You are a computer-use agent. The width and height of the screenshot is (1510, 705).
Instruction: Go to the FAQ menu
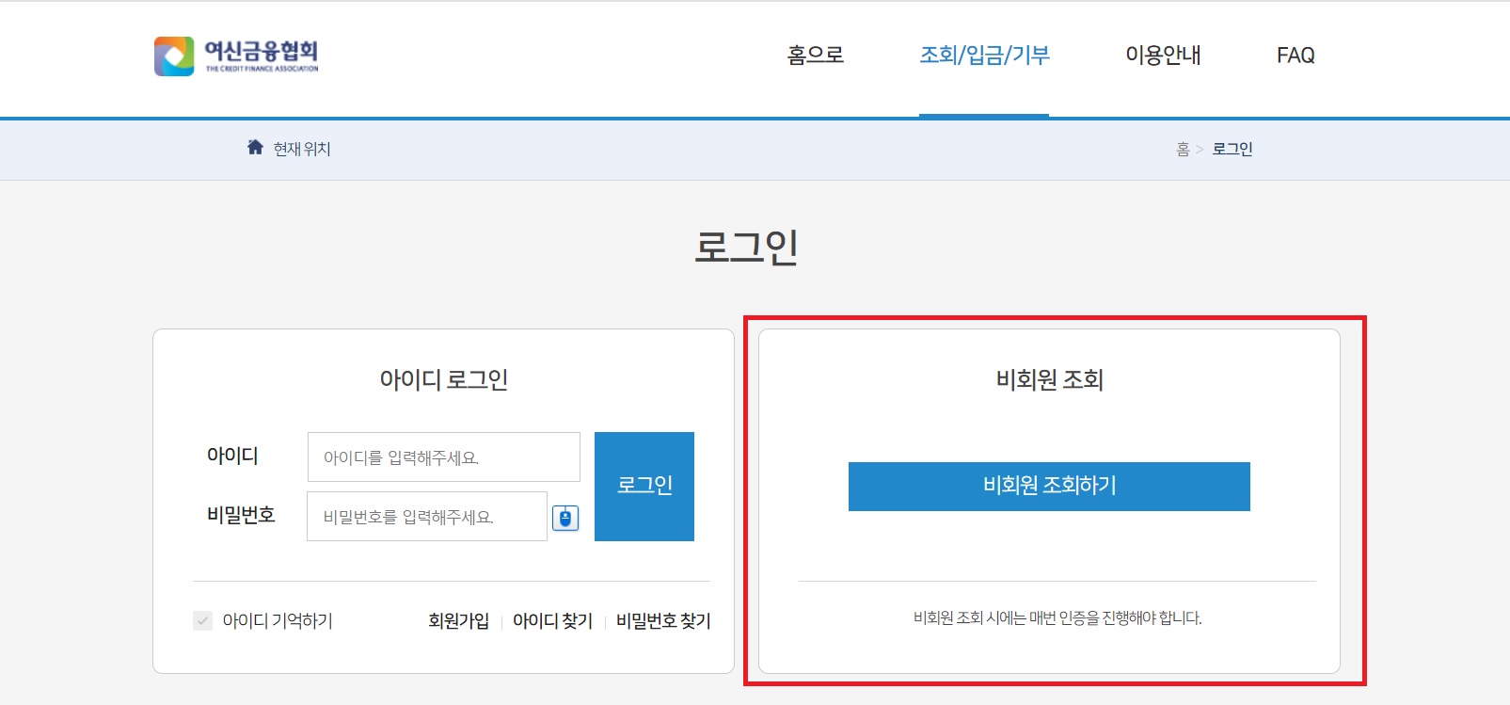[x=1295, y=56]
